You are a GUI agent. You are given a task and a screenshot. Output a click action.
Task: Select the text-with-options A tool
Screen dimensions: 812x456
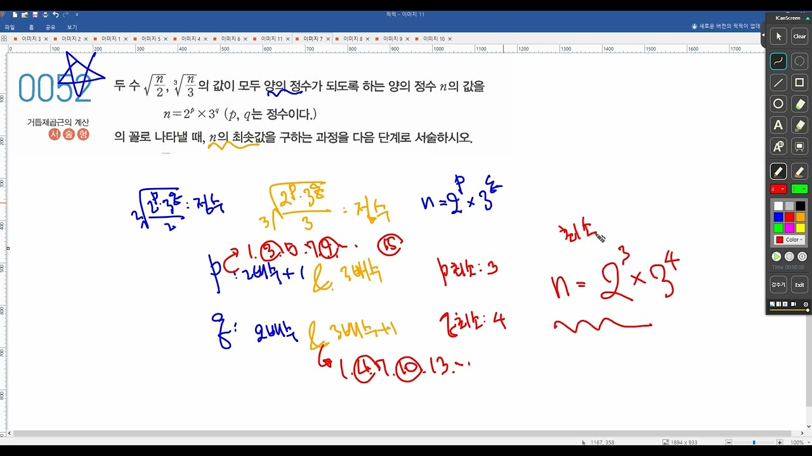pyautogui.click(x=778, y=146)
